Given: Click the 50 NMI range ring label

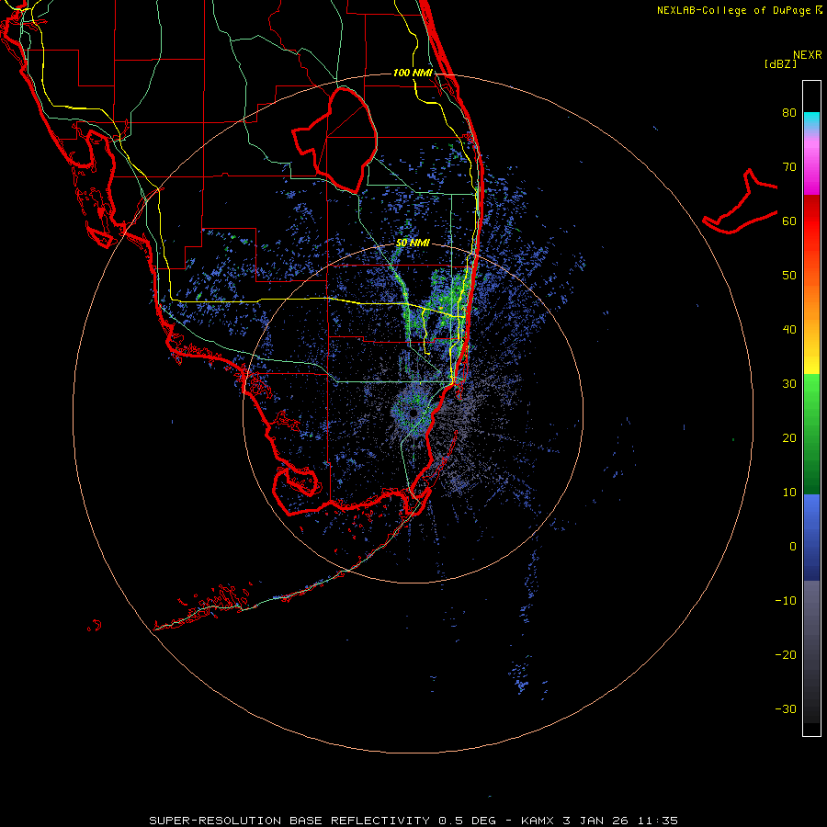Looking at the screenshot, I should pos(413,244).
